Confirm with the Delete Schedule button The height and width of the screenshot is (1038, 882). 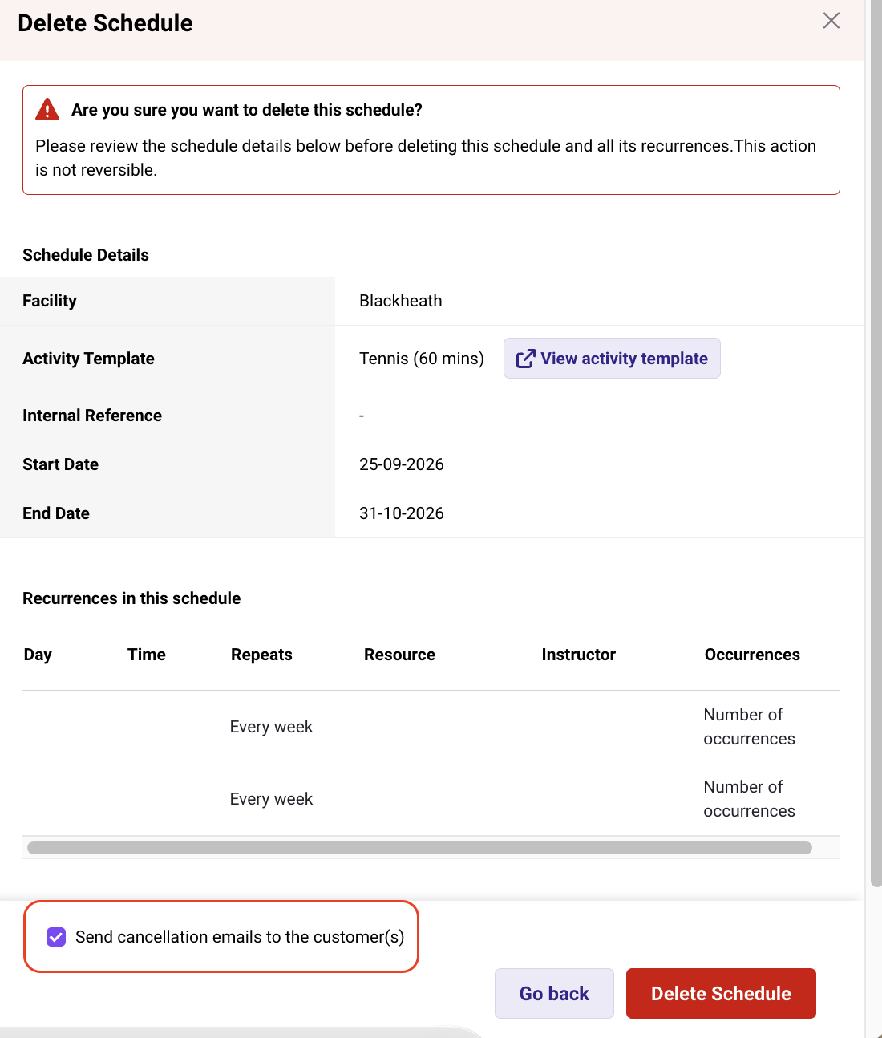click(721, 994)
